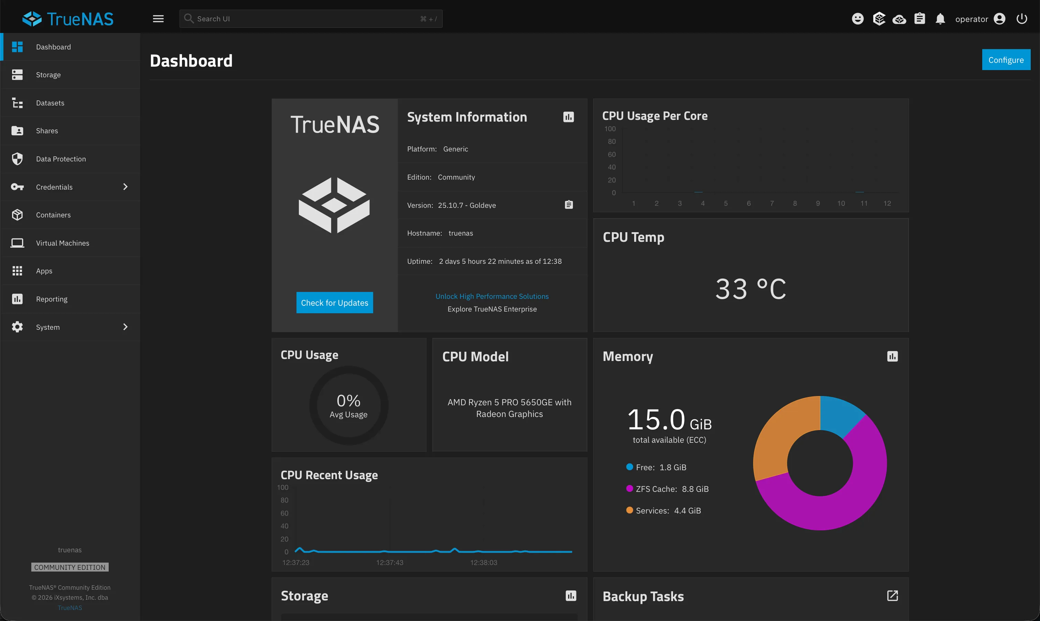The width and height of the screenshot is (1040, 621).
Task: Open Backup Tasks external link icon
Action: click(892, 596)
